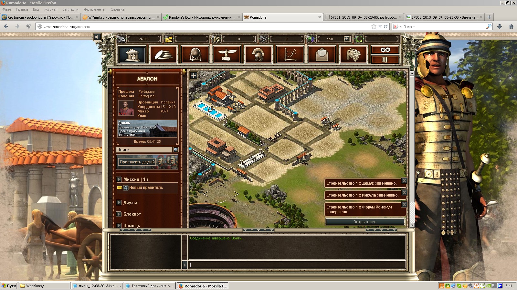Click the Закрыть все button
Image resolution: width=517 pixels, height=290 pixels.
click(x=365, y=222)
